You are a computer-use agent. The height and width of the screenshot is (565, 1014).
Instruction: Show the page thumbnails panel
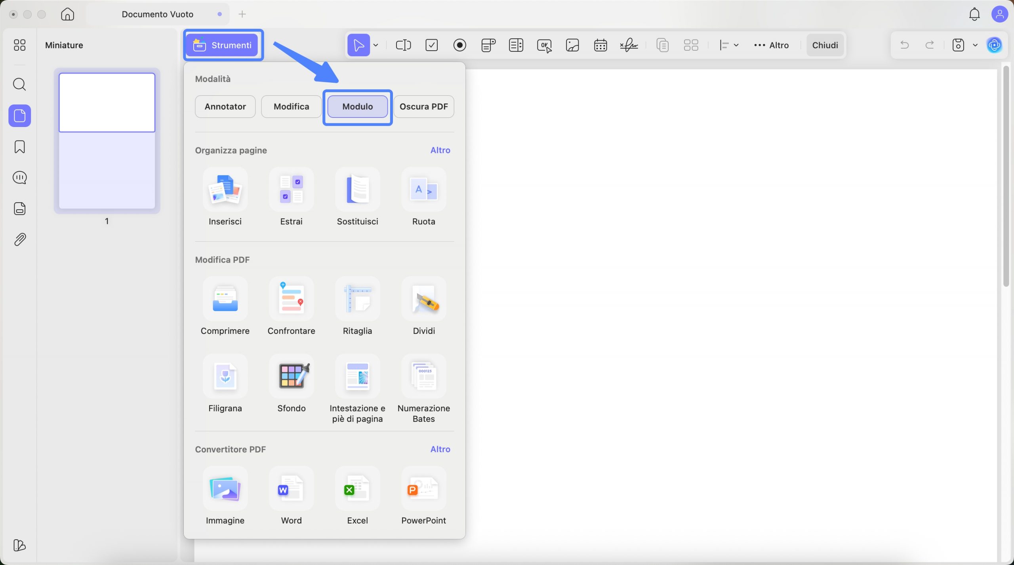(19, 116)
